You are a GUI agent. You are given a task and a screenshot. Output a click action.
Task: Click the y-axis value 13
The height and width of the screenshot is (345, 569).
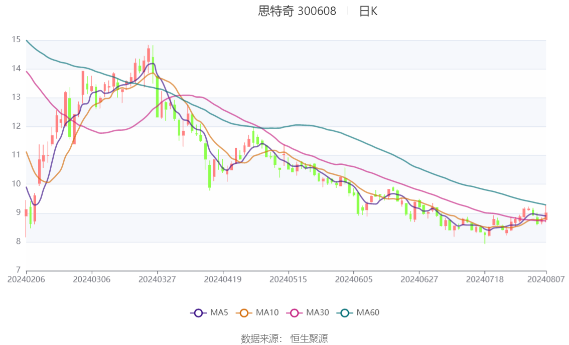point(16,97)
